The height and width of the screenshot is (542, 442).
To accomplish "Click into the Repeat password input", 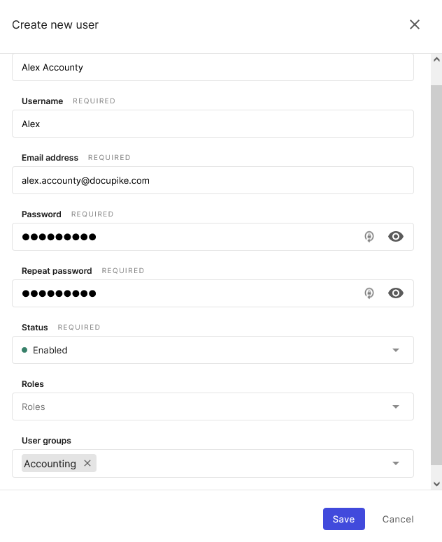I will click(182, 293).
